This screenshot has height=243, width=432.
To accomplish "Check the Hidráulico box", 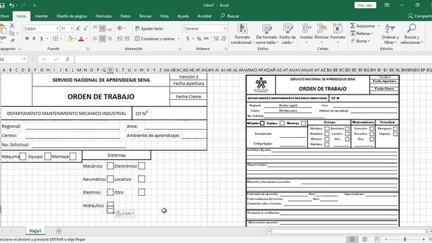I will coord(110,205).
